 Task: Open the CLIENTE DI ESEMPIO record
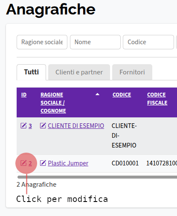click(x=76, y=126)
